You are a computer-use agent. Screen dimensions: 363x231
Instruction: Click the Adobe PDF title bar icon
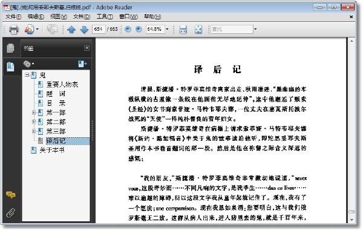pos(7,7)
